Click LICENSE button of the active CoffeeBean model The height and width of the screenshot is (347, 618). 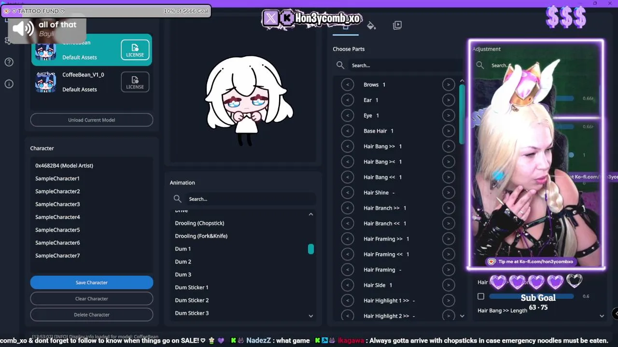point(135,50)
